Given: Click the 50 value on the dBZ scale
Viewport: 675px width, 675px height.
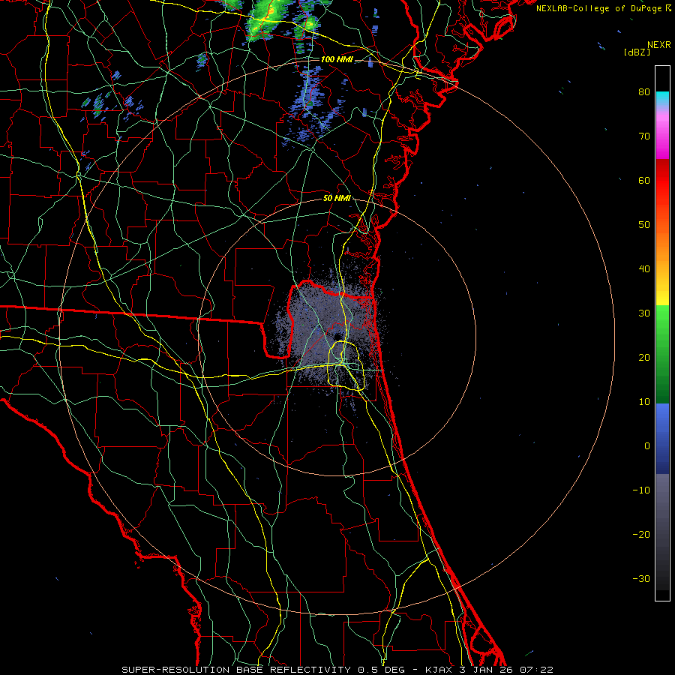Looking at the screenshot, I should [644, 225].
